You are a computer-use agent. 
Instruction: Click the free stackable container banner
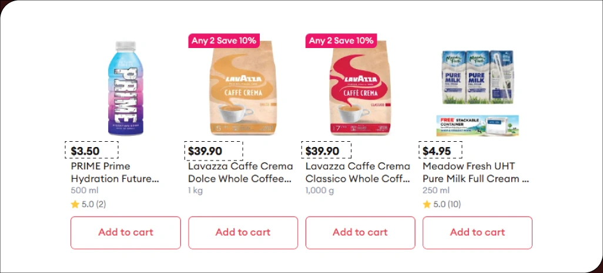point(477,125)
